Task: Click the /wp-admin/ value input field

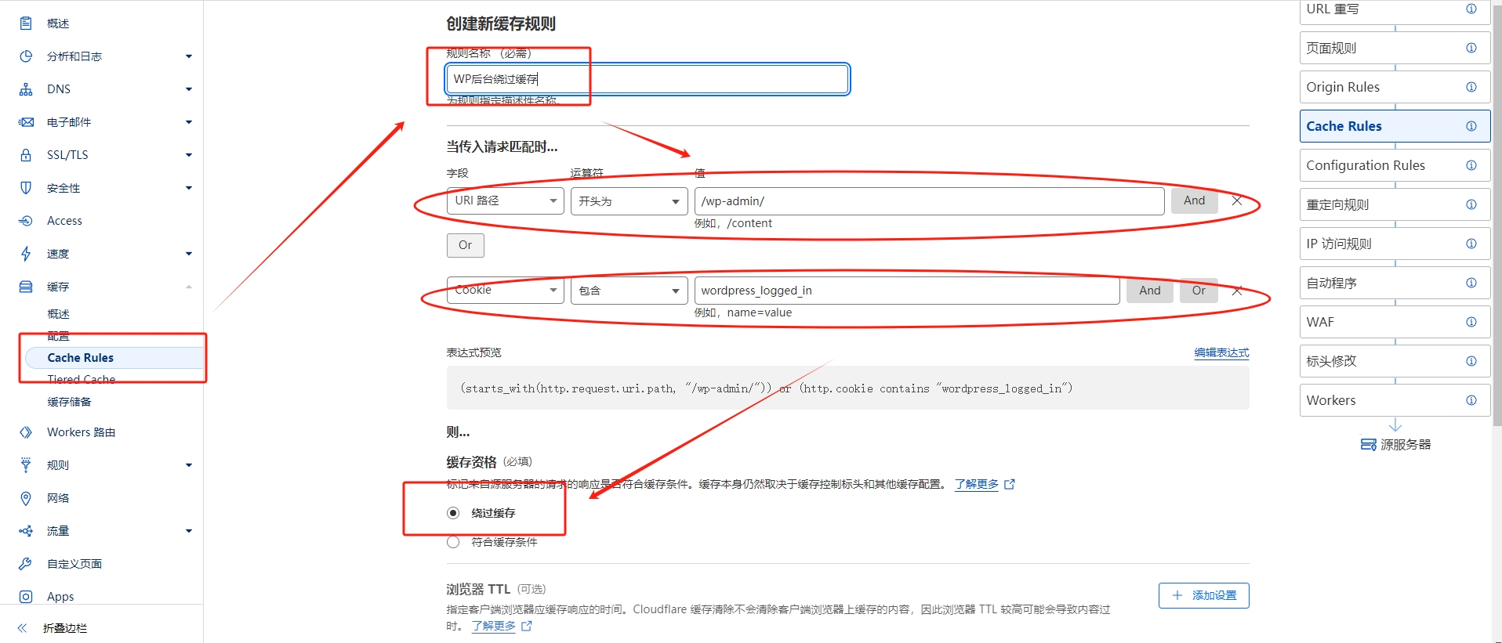Action: (929, 200)
